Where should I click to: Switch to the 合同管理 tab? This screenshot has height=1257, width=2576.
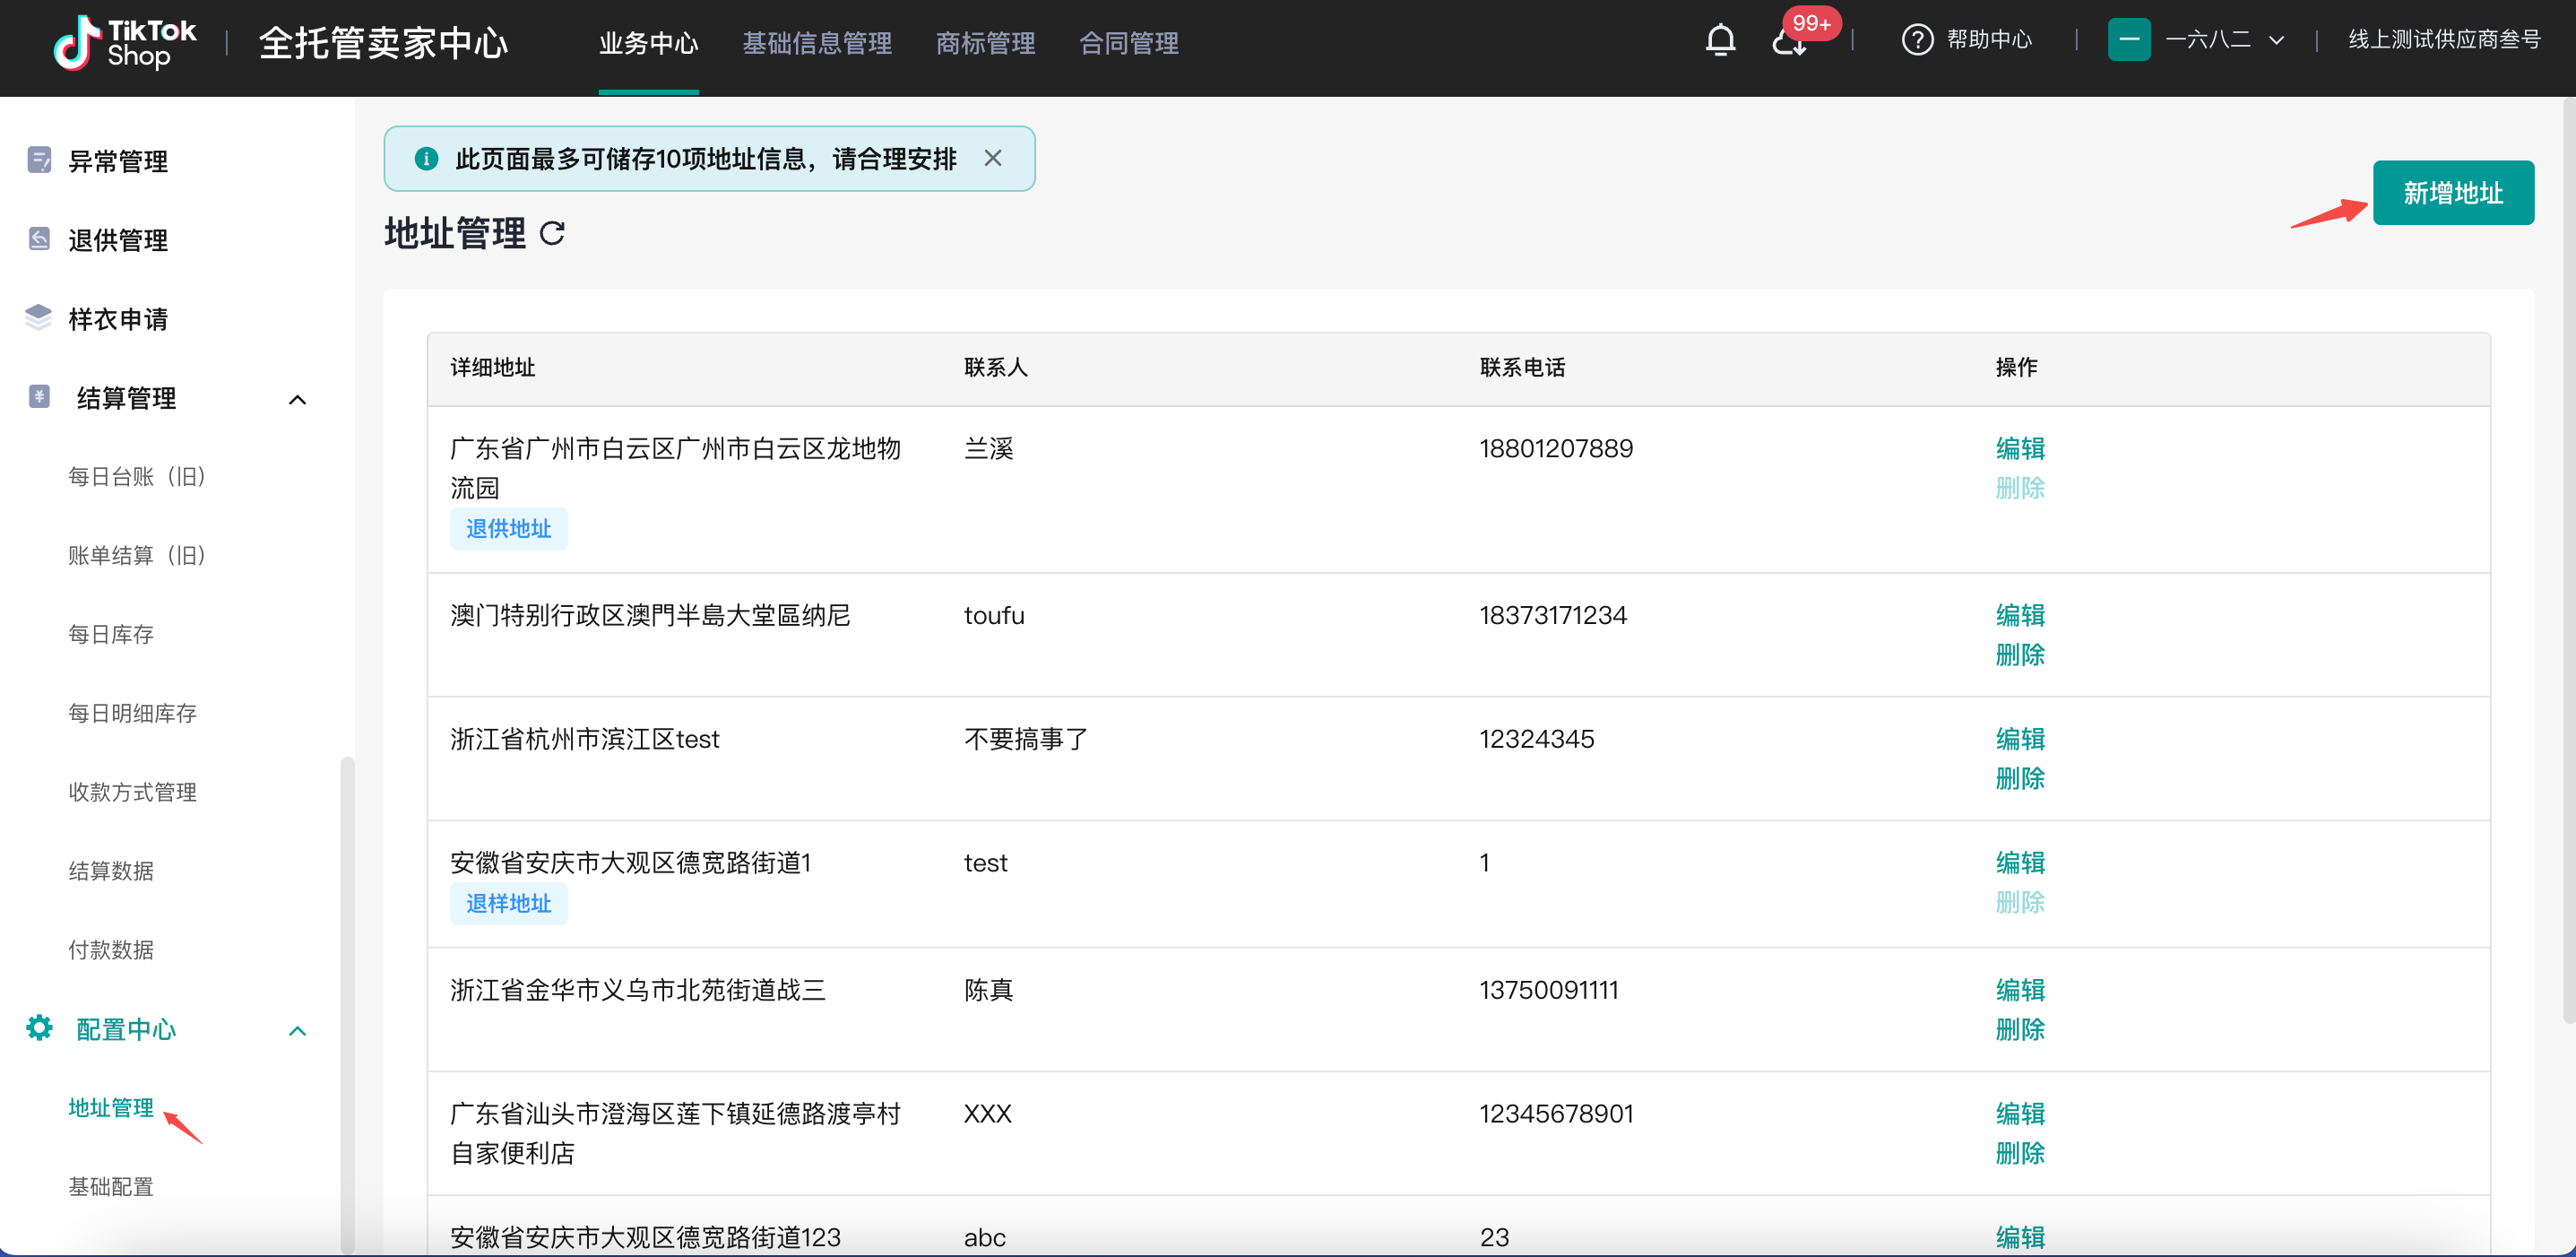point(1129,43)
